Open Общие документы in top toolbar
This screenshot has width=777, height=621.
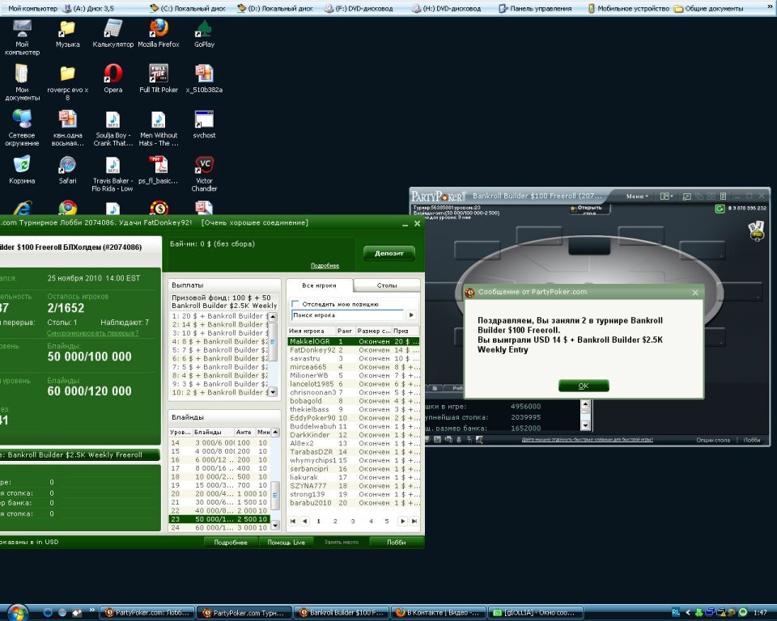[x=709, y=8]
